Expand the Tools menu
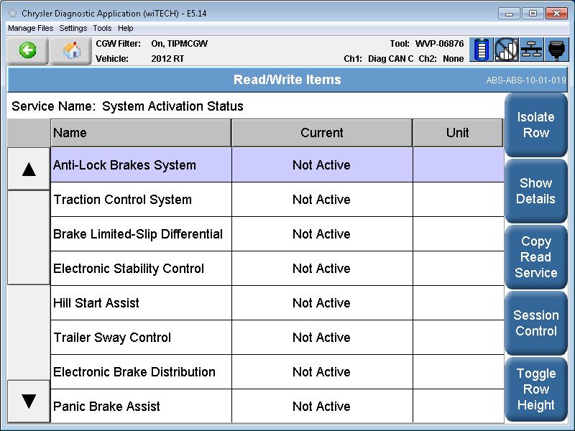 102,28
